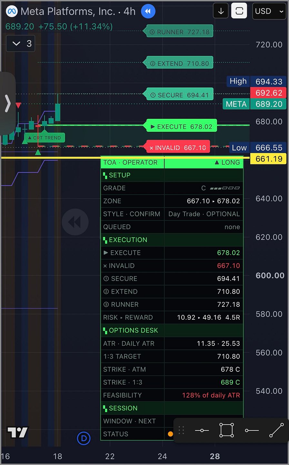Select the rectangle drawing tool
289x465 pixels.
226,430
